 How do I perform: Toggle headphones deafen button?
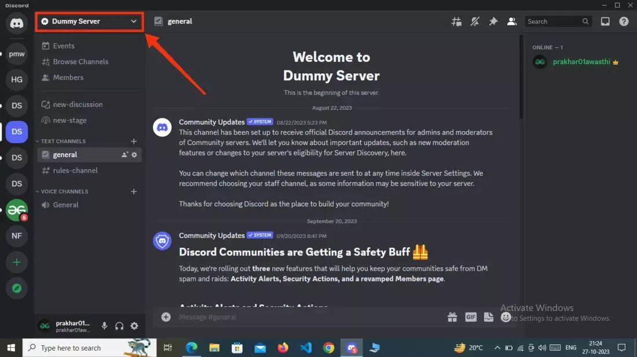click(x=119, y=326)
